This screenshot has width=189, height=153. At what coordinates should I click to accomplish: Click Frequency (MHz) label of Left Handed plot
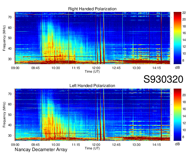[x=4, y=115]
